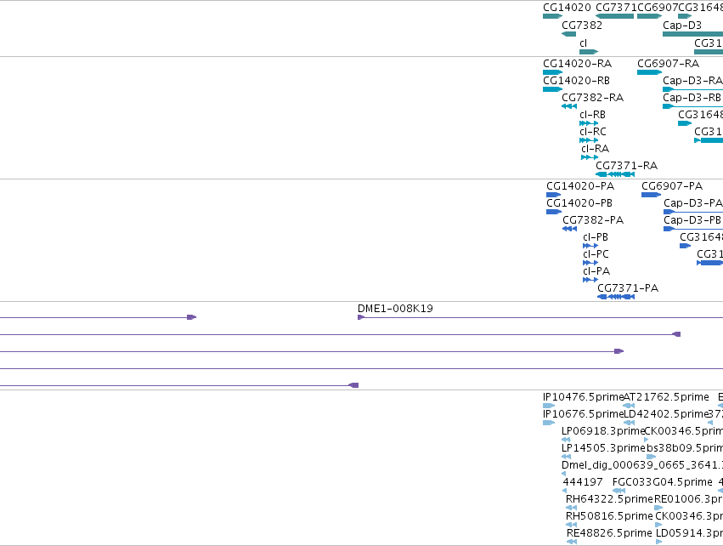723x546 pixels.
Task: Click the cl-PA protein label
Action: (596, 271)
